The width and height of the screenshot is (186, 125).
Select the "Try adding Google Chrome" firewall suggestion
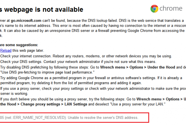click(91, 80)
